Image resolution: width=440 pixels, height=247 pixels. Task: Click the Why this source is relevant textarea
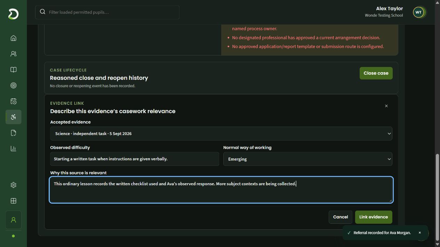[221, 190]
